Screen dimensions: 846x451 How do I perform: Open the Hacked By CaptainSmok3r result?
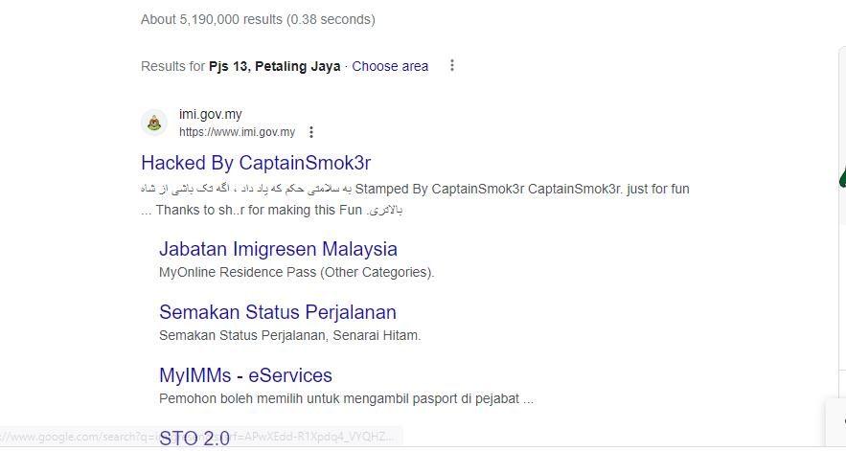point(256,163)
